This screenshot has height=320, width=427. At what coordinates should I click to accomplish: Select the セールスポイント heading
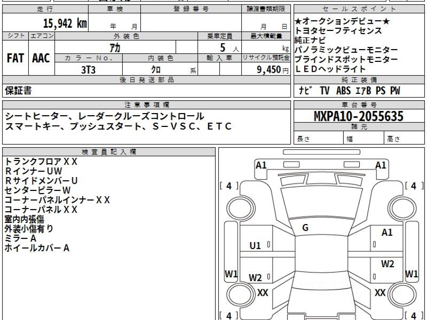(x=359, y=10)
